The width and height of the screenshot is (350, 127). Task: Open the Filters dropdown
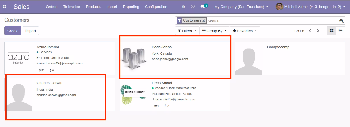pos(187,31)
